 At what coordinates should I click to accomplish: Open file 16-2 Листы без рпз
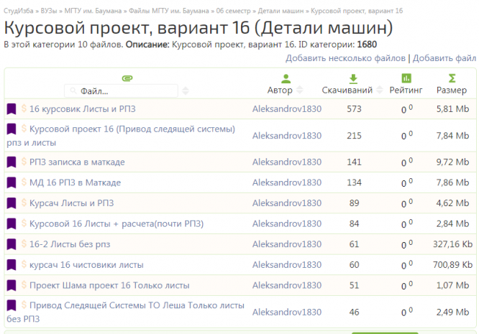click(70, 244)
